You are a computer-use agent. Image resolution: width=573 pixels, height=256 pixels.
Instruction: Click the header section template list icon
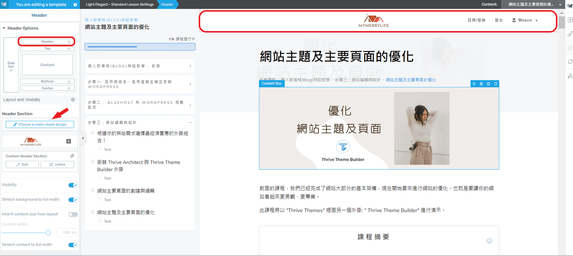(69, 141)
